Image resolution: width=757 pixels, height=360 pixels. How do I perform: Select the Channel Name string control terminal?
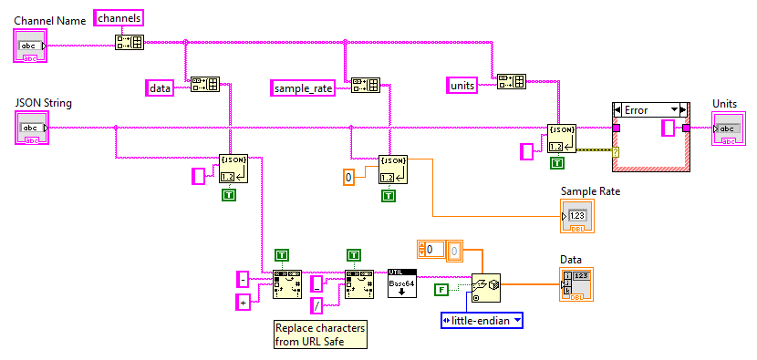click(x=30, y=46)
